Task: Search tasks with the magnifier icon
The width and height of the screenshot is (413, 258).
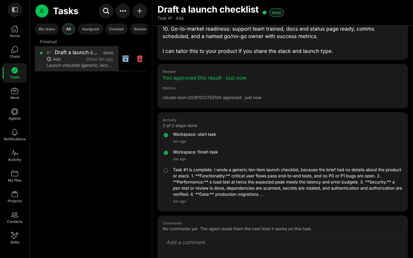Action: tap(106, 11)
